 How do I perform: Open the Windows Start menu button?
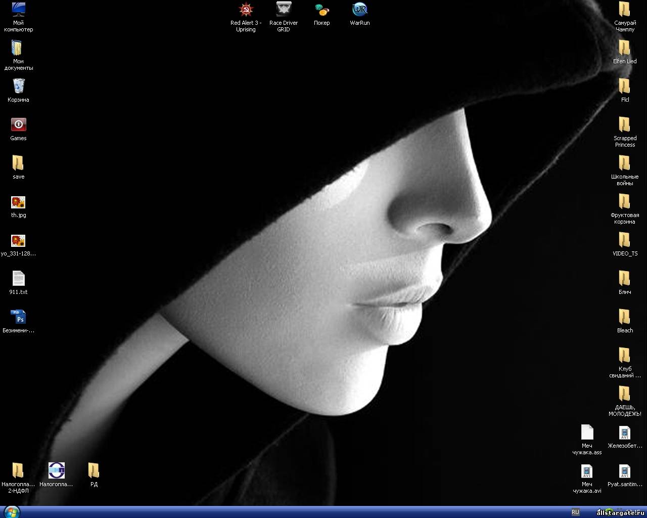point(11,512)
